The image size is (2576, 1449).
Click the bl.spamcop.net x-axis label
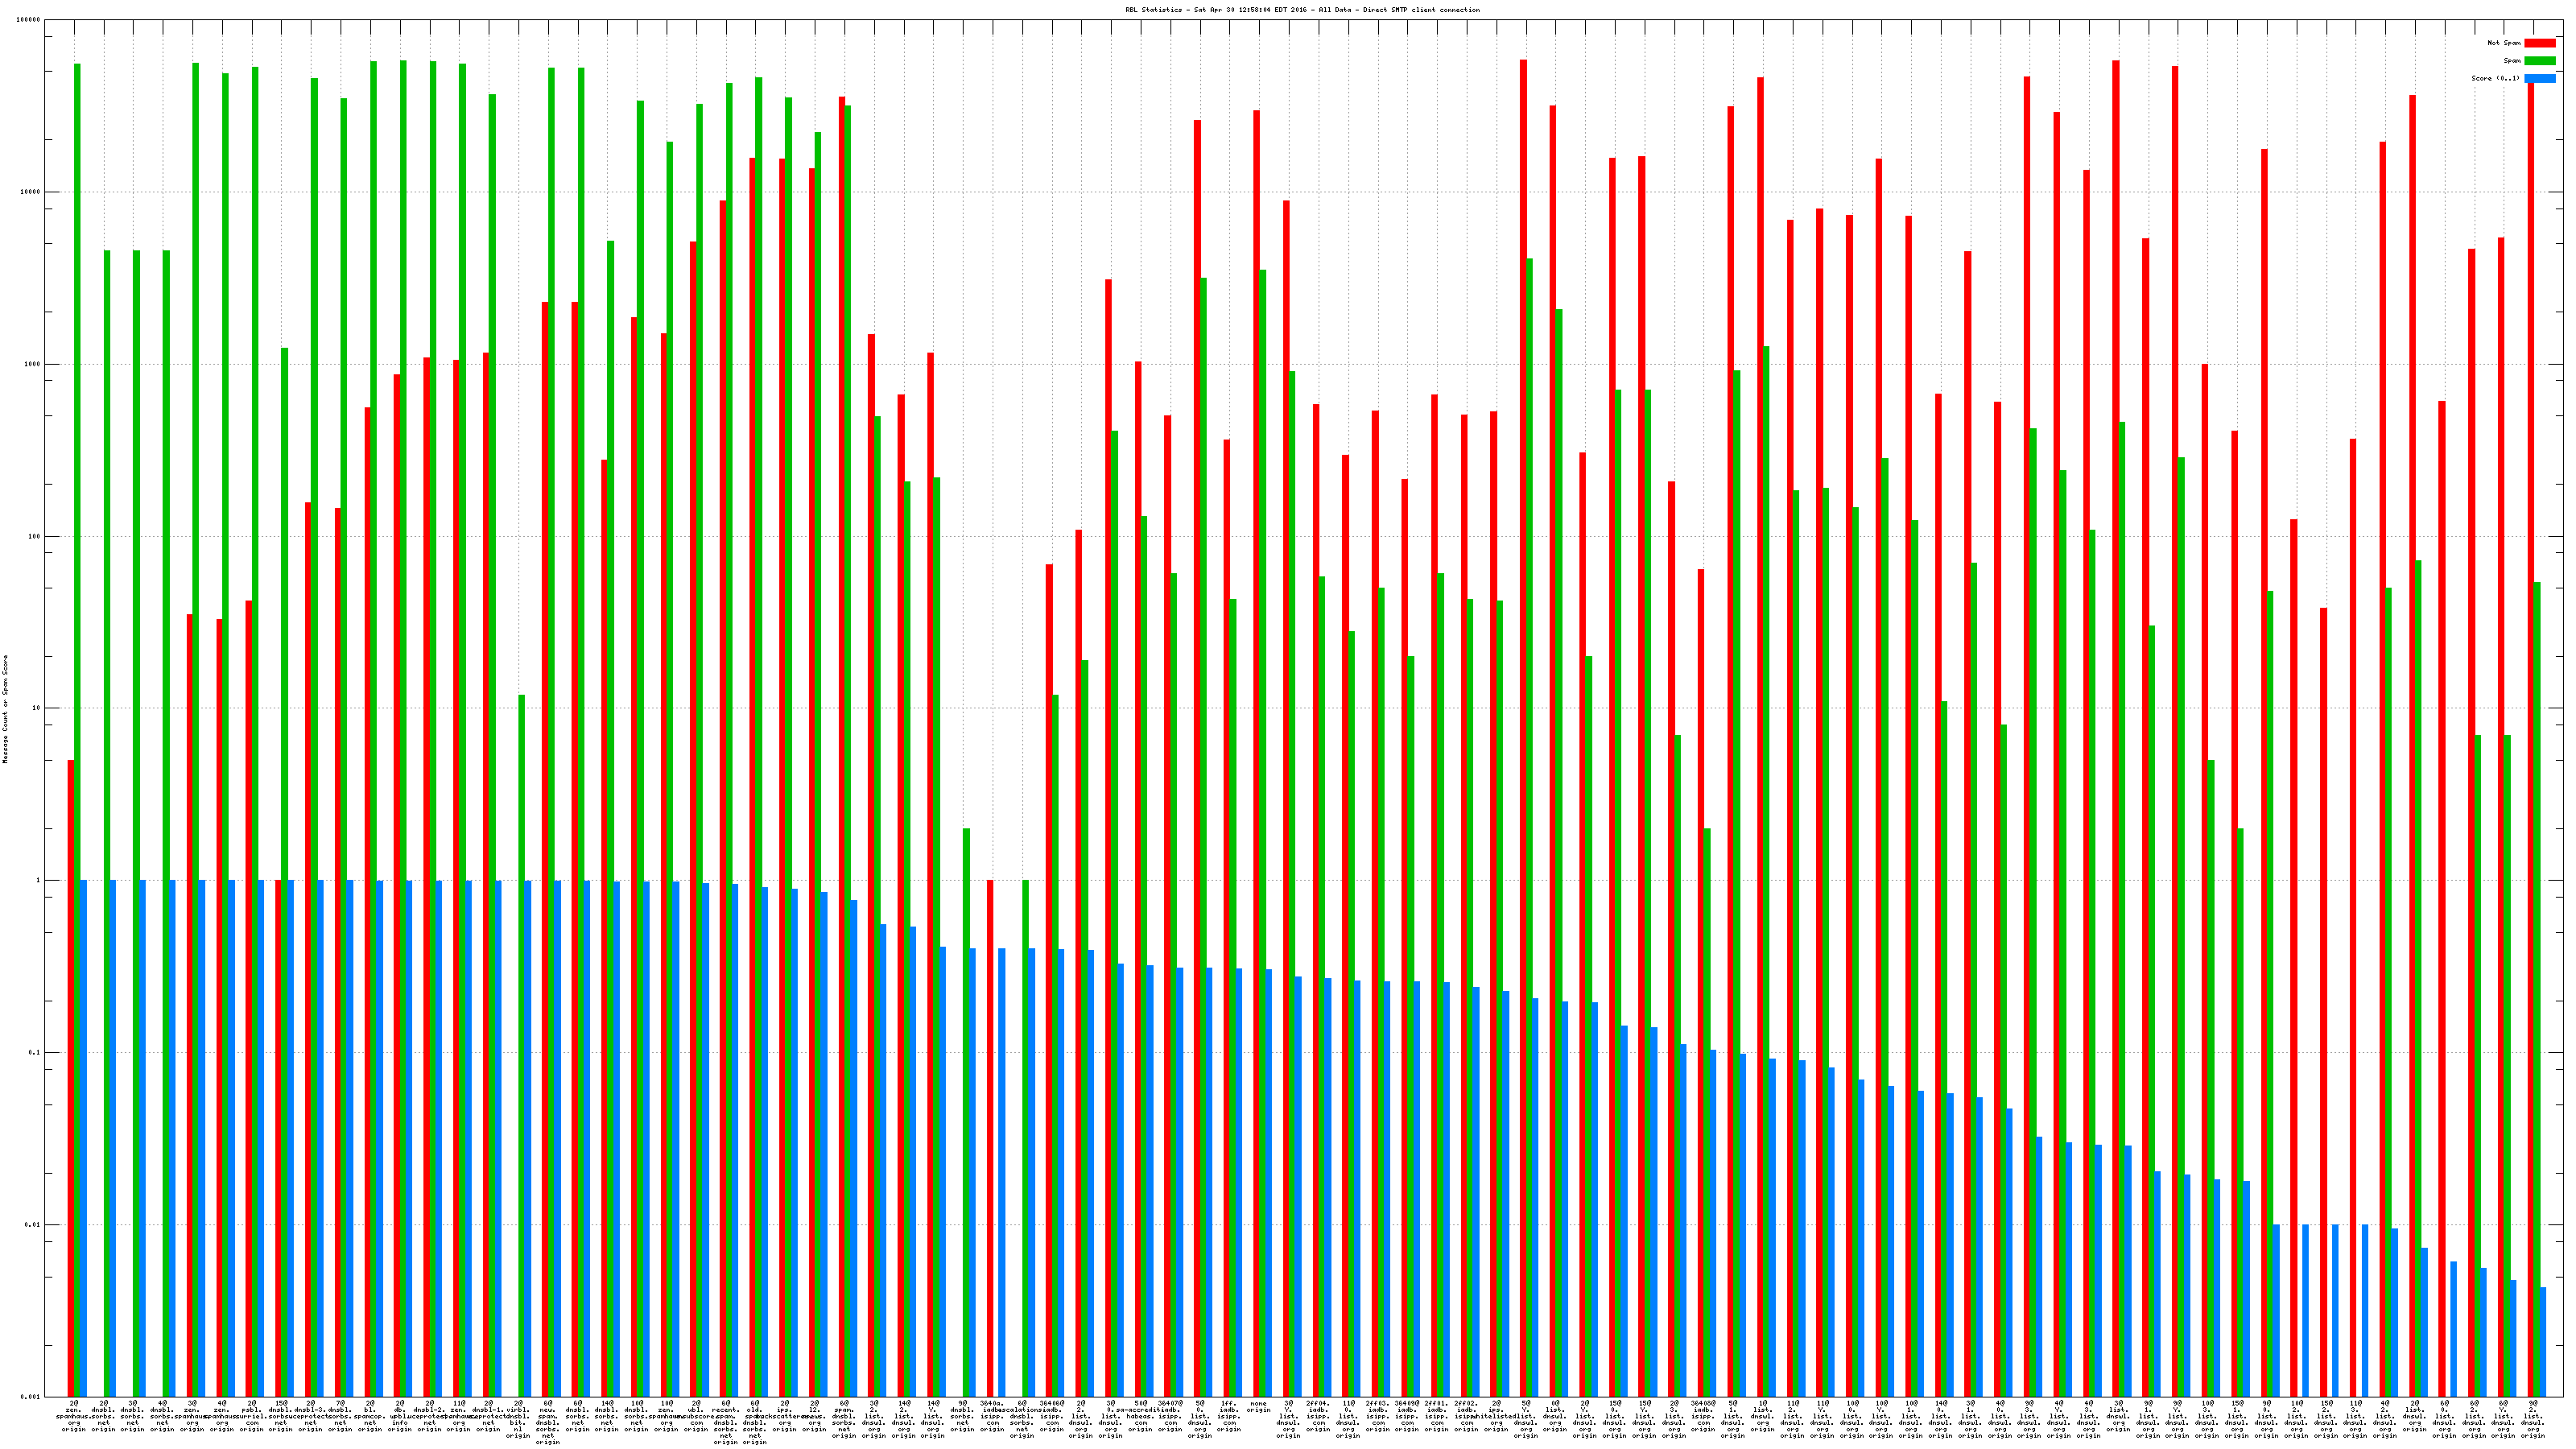[x=370, y=1415]
